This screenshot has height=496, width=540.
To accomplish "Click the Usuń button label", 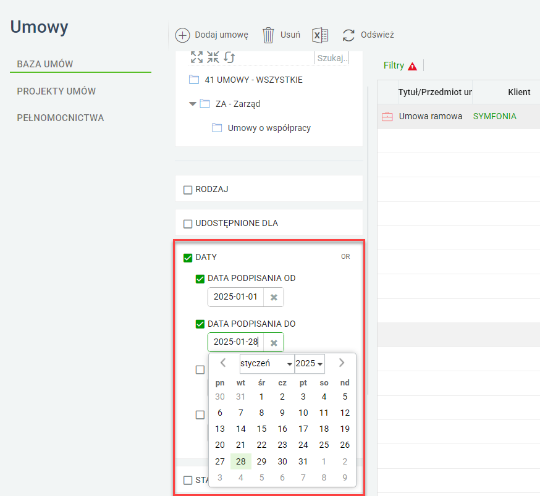I will pyautogui.click(x=290, y=35).
